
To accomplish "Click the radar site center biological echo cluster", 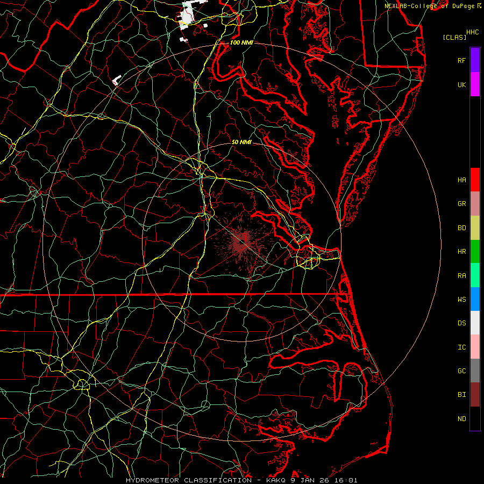I will click(x=242, y=244).
